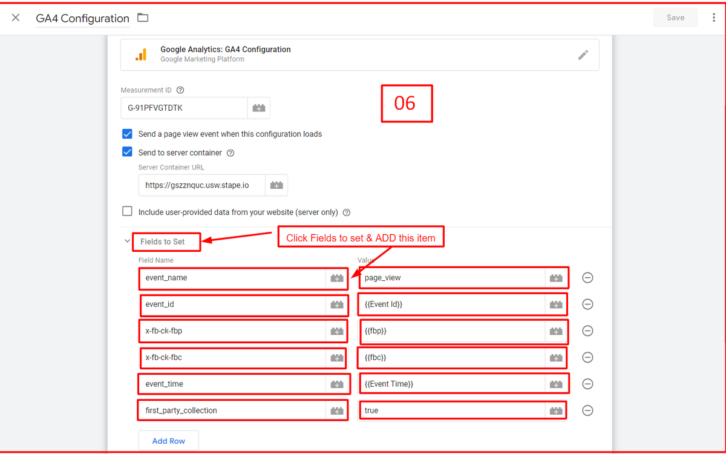Image resolution: width=726 pixels, height=454 pixels.
Task: Toggle Send to server container checkbox
Action: pos(127,153)
